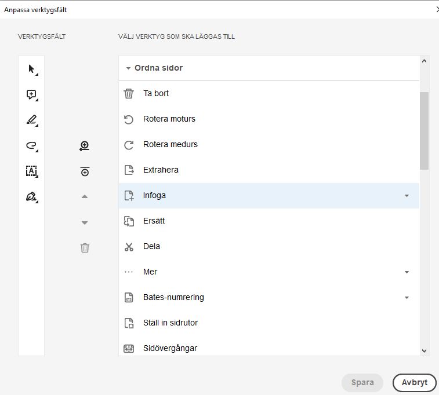Click the add divider line icon
Screen dimensions: 439x395
coord(85,171)
